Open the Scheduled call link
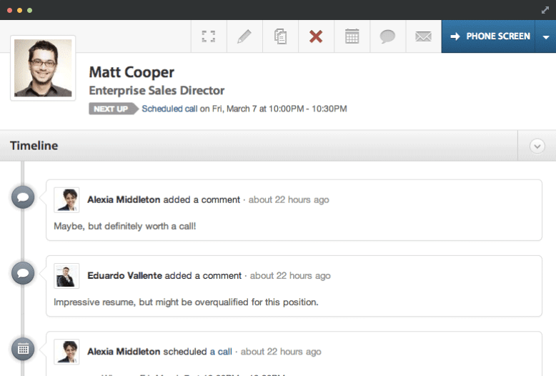 click(169, 109)
